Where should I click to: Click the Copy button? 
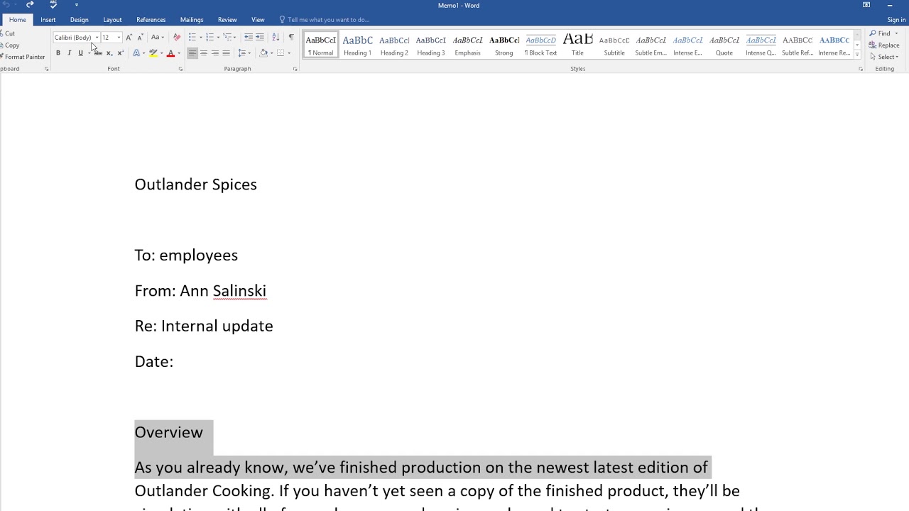tap(9, 45)
